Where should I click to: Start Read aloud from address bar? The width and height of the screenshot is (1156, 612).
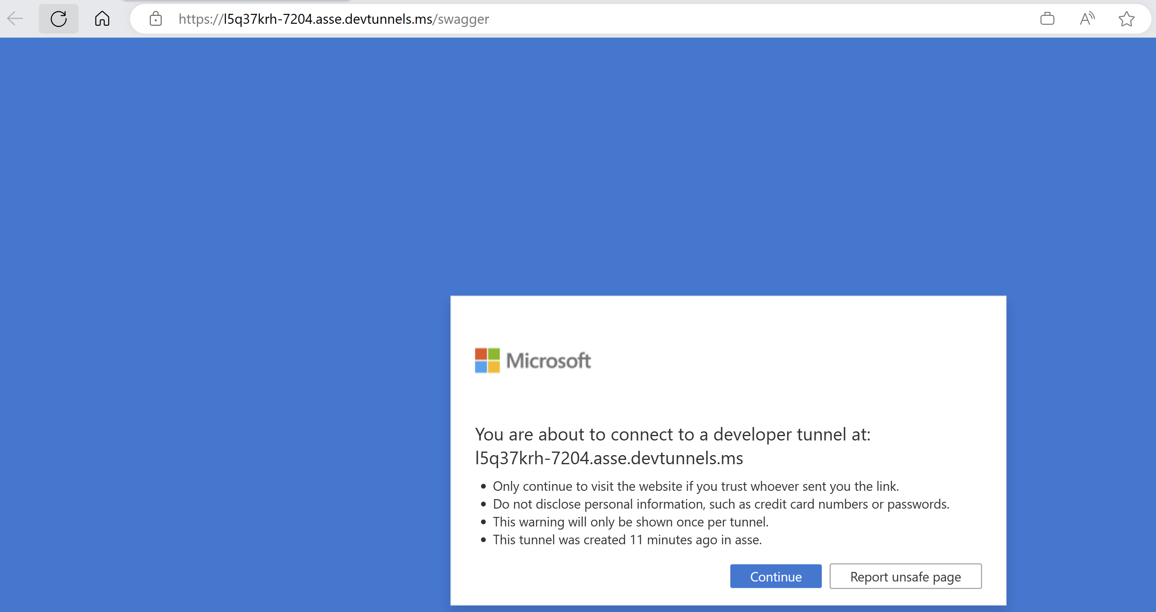(x=1087, y=19)
